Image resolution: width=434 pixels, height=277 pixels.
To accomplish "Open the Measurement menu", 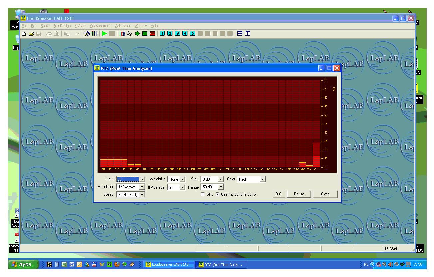I will [x=100, y=26].
